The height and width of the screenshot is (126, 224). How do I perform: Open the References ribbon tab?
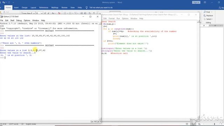click(44, 8)
